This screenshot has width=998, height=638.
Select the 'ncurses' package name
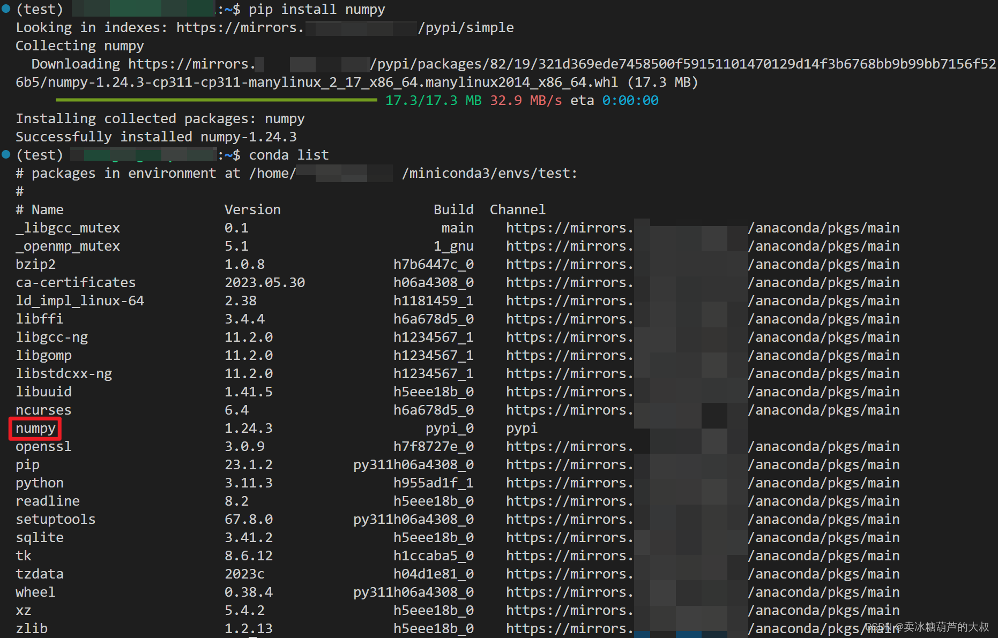(44, 410)
